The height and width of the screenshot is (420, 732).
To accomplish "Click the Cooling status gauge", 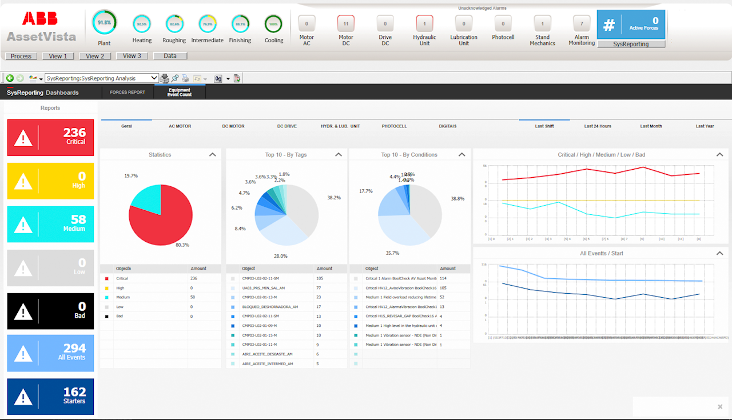I will click(273, 24).
